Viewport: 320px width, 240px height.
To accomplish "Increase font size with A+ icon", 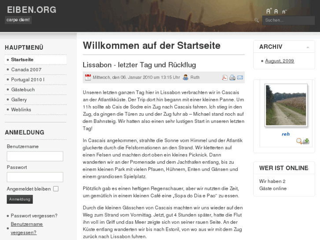I will pyautogui.click(x=269, y=11).
